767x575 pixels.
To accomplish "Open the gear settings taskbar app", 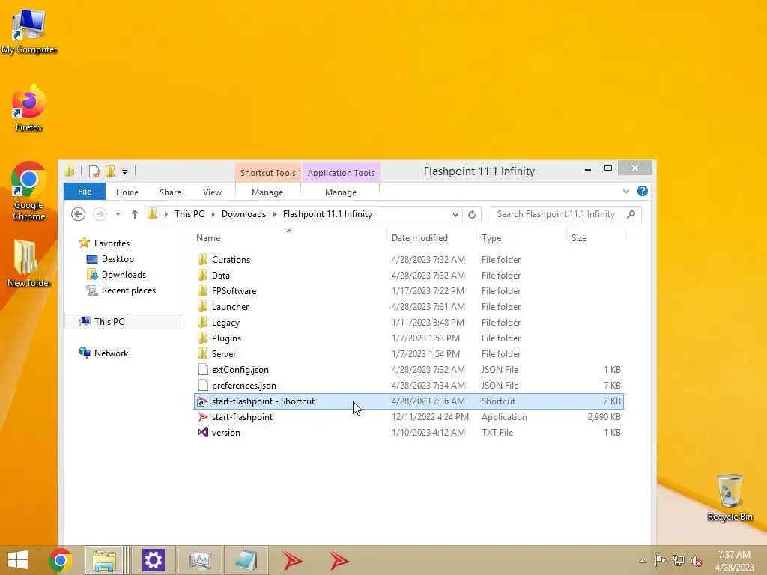I will pos(153,560).
